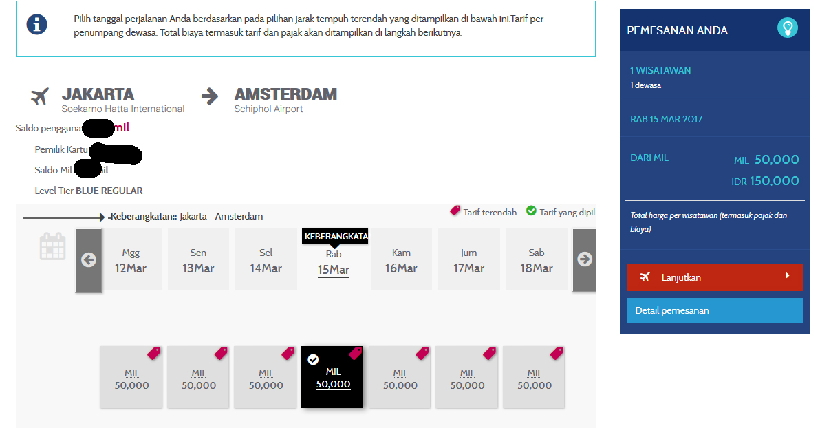Screen dimensions: 820x428
Task: Click the green Tarif yang dipil checkmark legend
Action: tap(532, 212)
